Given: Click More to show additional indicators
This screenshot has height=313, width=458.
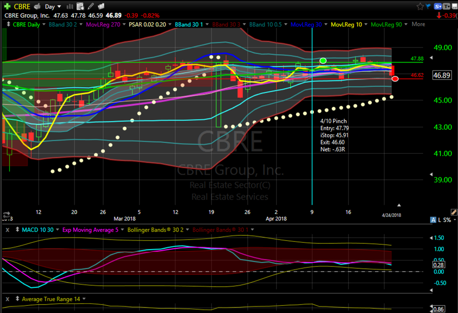Looking at the screenshot, I should [x=418, y=24].
